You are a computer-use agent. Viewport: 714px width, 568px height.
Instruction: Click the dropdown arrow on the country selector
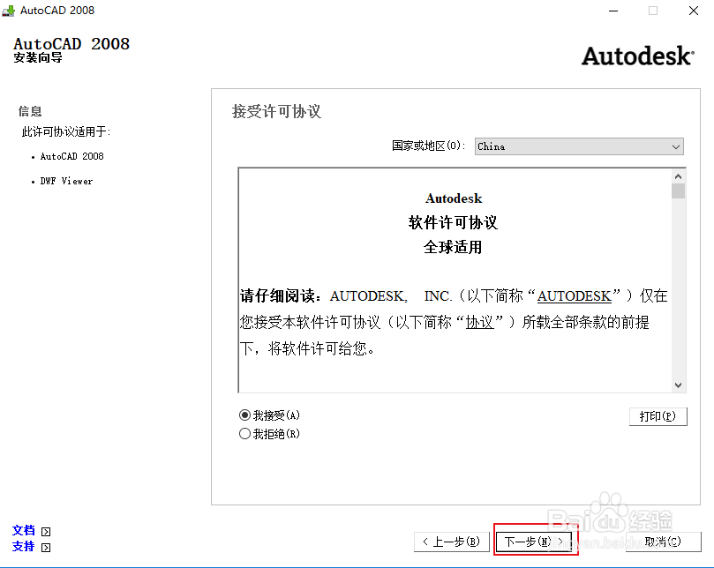676,146
